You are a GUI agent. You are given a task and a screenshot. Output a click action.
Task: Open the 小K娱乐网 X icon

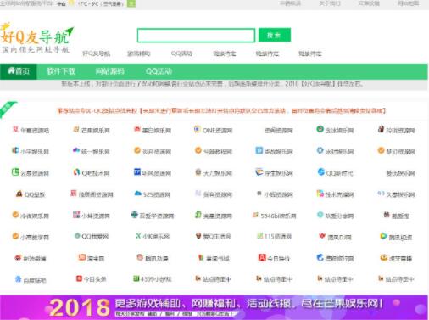coord(138,236)
